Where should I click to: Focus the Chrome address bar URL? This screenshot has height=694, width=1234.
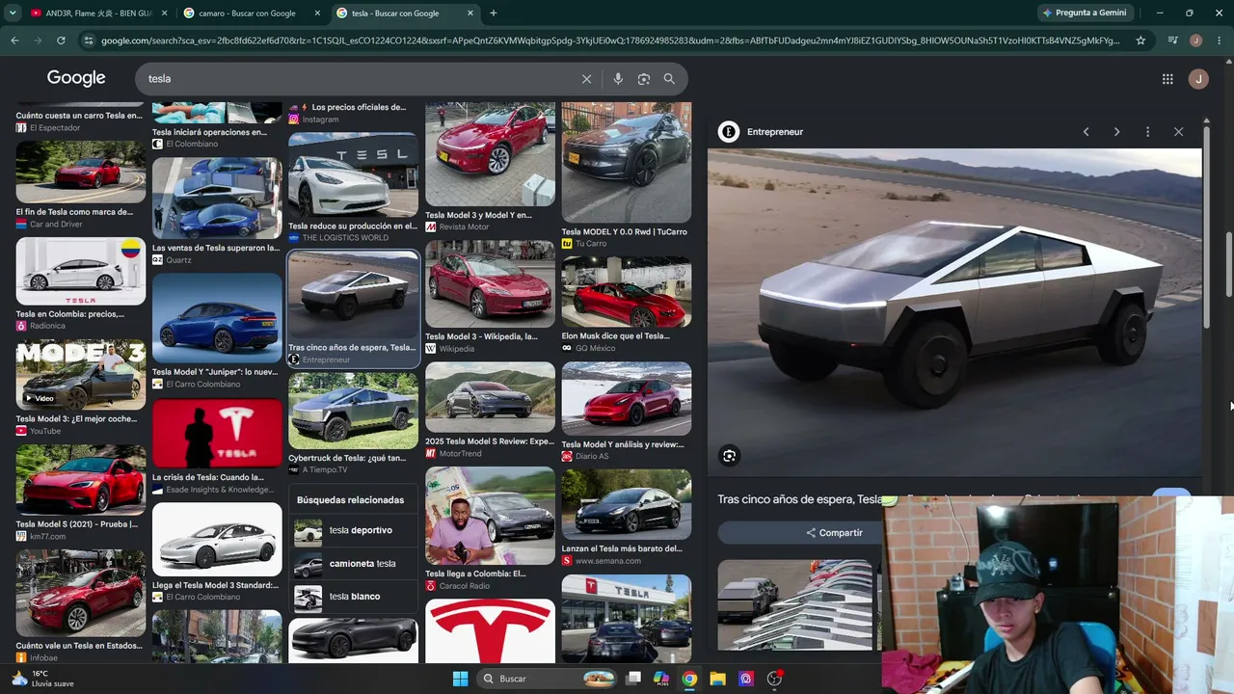coord(609,40)
